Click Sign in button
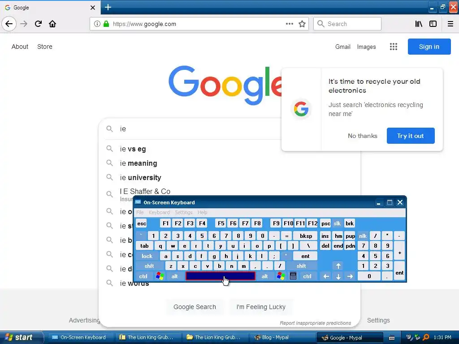This screenshot has width=459, height=344. [x=429, y=47]
